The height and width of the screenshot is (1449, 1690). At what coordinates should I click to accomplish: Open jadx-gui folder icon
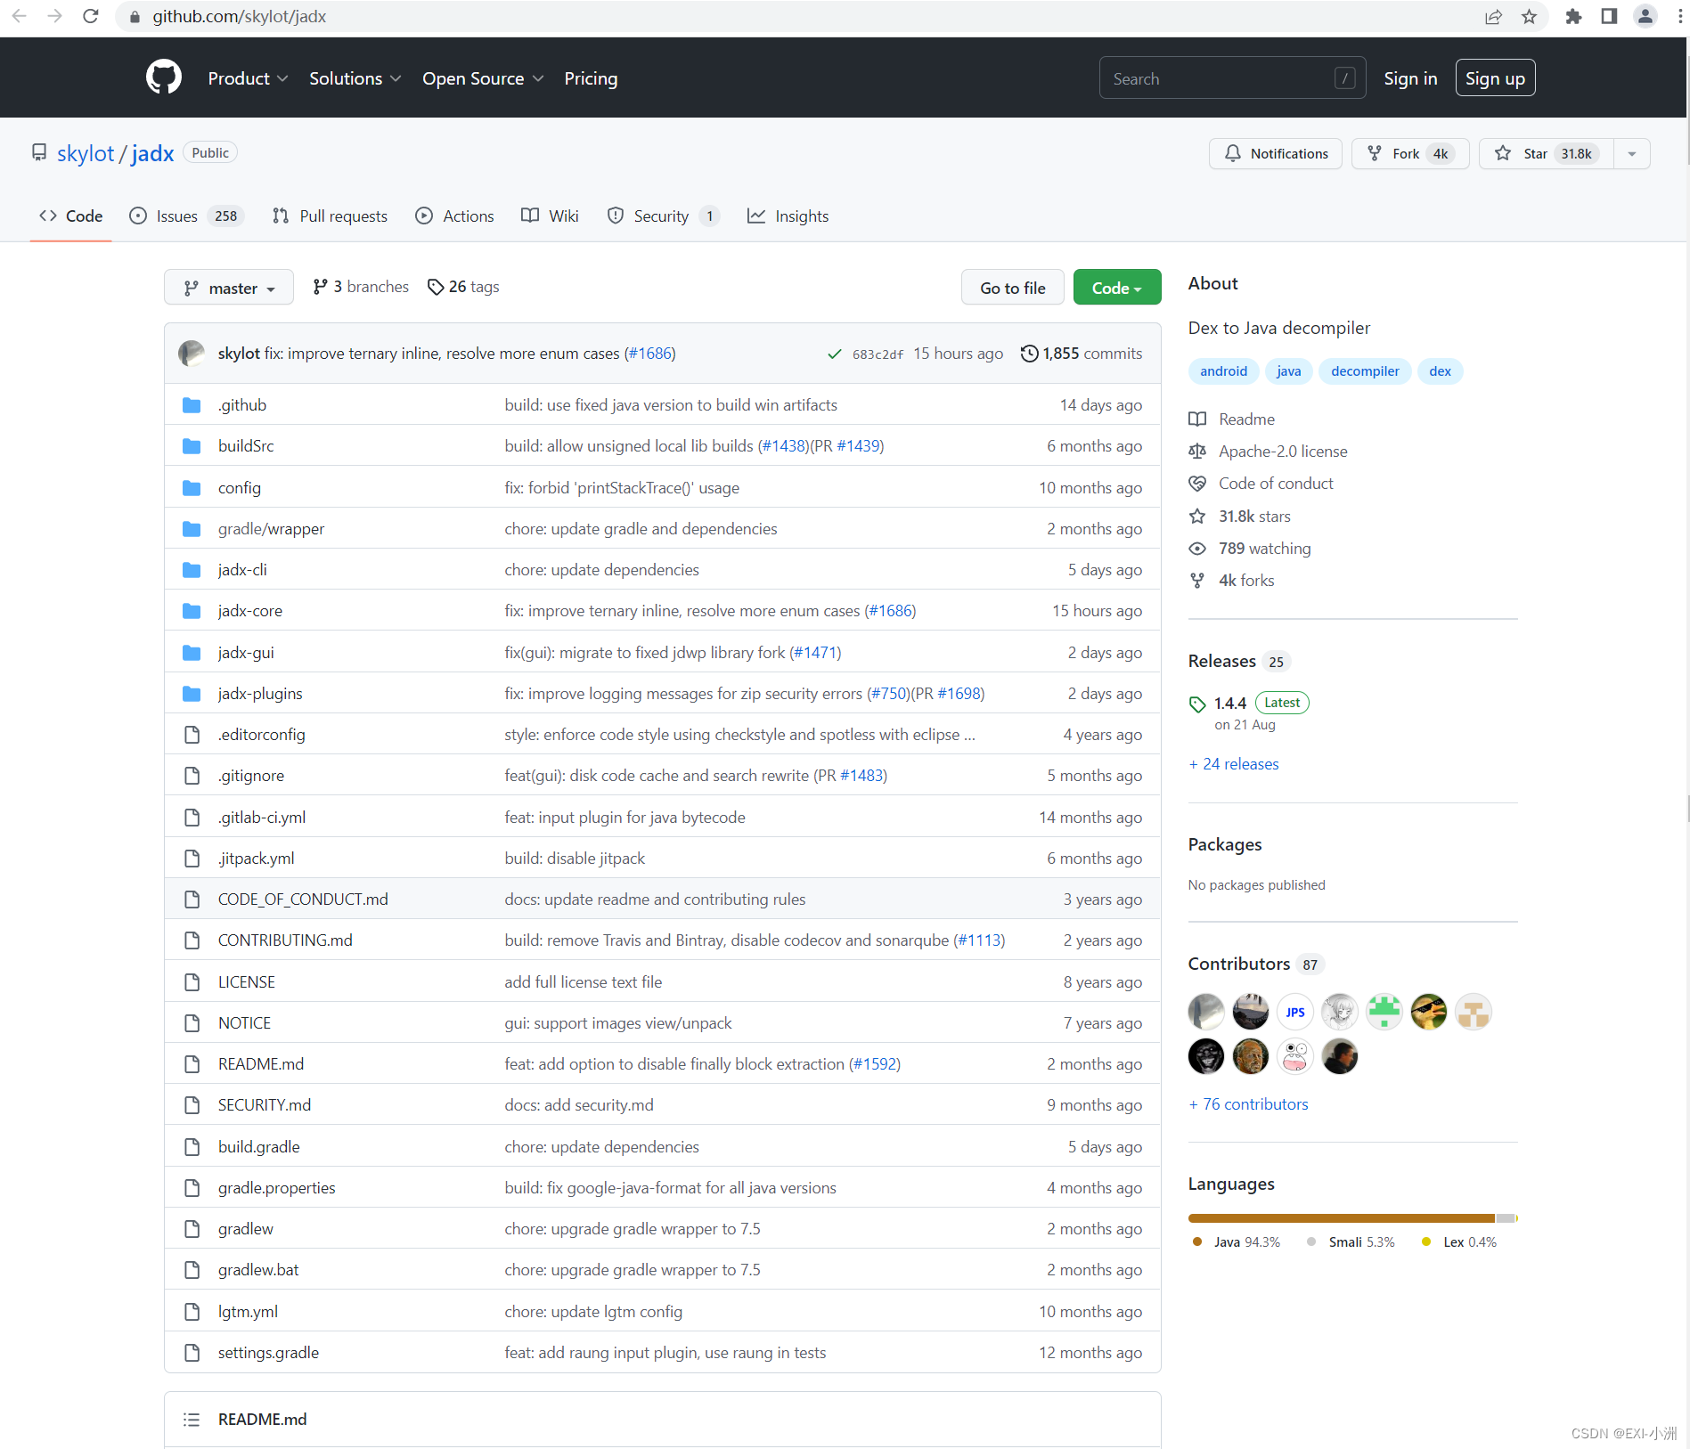(x=192, y=653)
